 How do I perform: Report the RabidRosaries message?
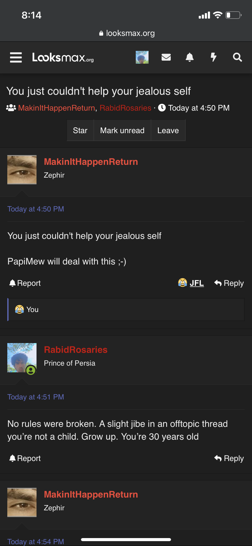(25, 458)
